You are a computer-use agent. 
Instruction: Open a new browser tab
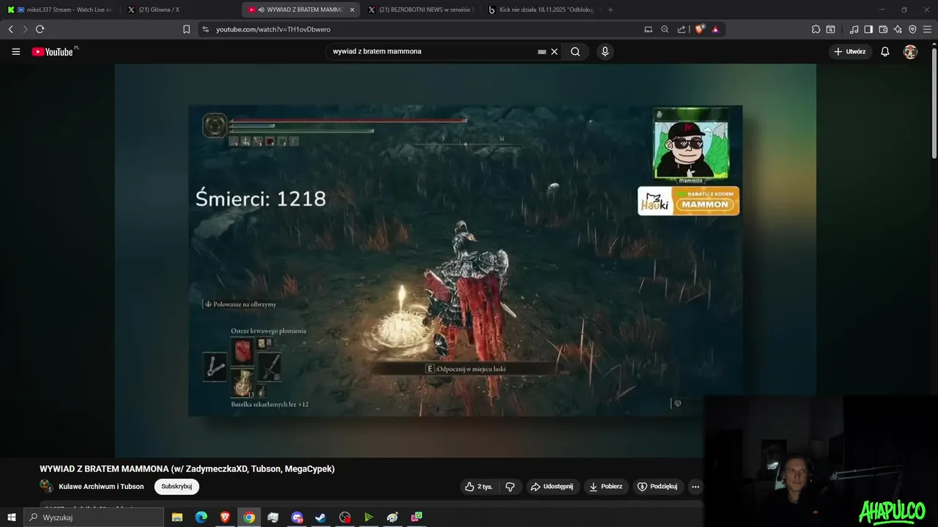tap(610, 10)
